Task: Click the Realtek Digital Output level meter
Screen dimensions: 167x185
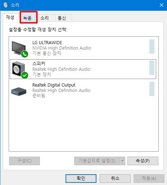Action: point(152,89)
